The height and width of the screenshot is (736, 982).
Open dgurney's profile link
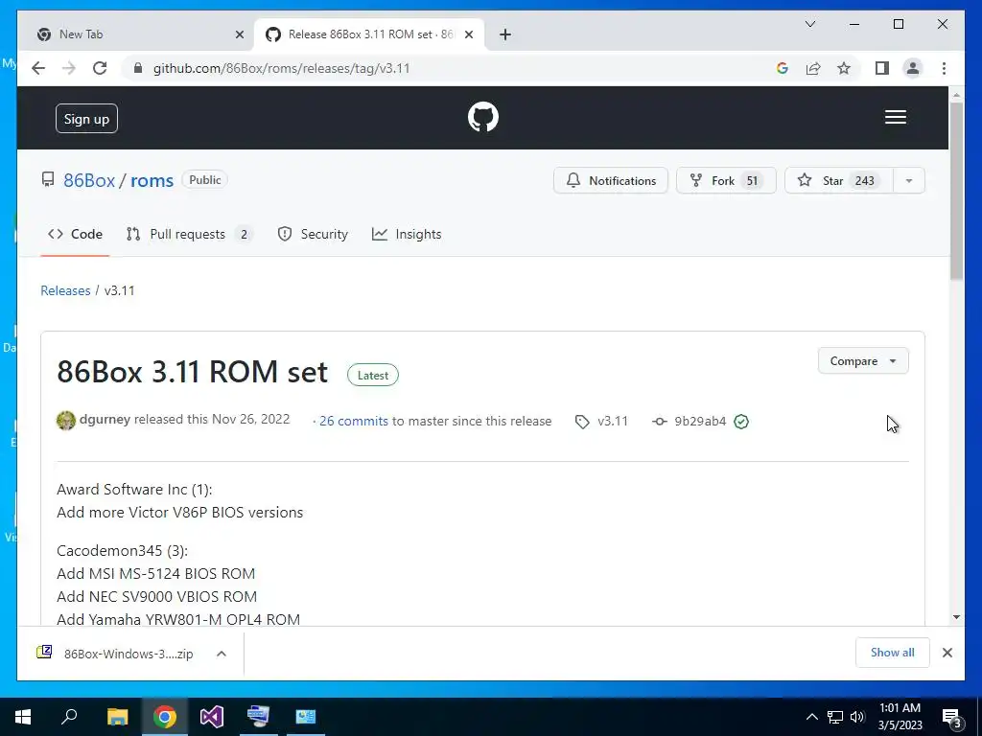tap(105, 420)
